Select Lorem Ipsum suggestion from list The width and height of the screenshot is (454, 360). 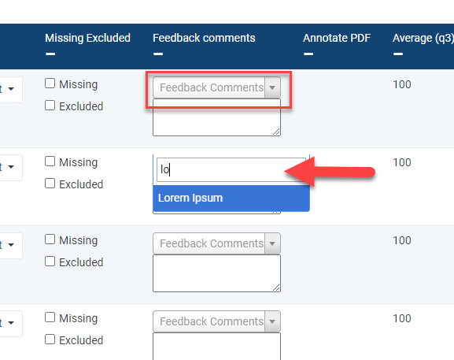coord(231,199)
